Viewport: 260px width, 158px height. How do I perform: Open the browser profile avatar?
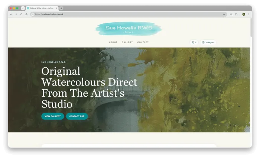coord(244,14)
